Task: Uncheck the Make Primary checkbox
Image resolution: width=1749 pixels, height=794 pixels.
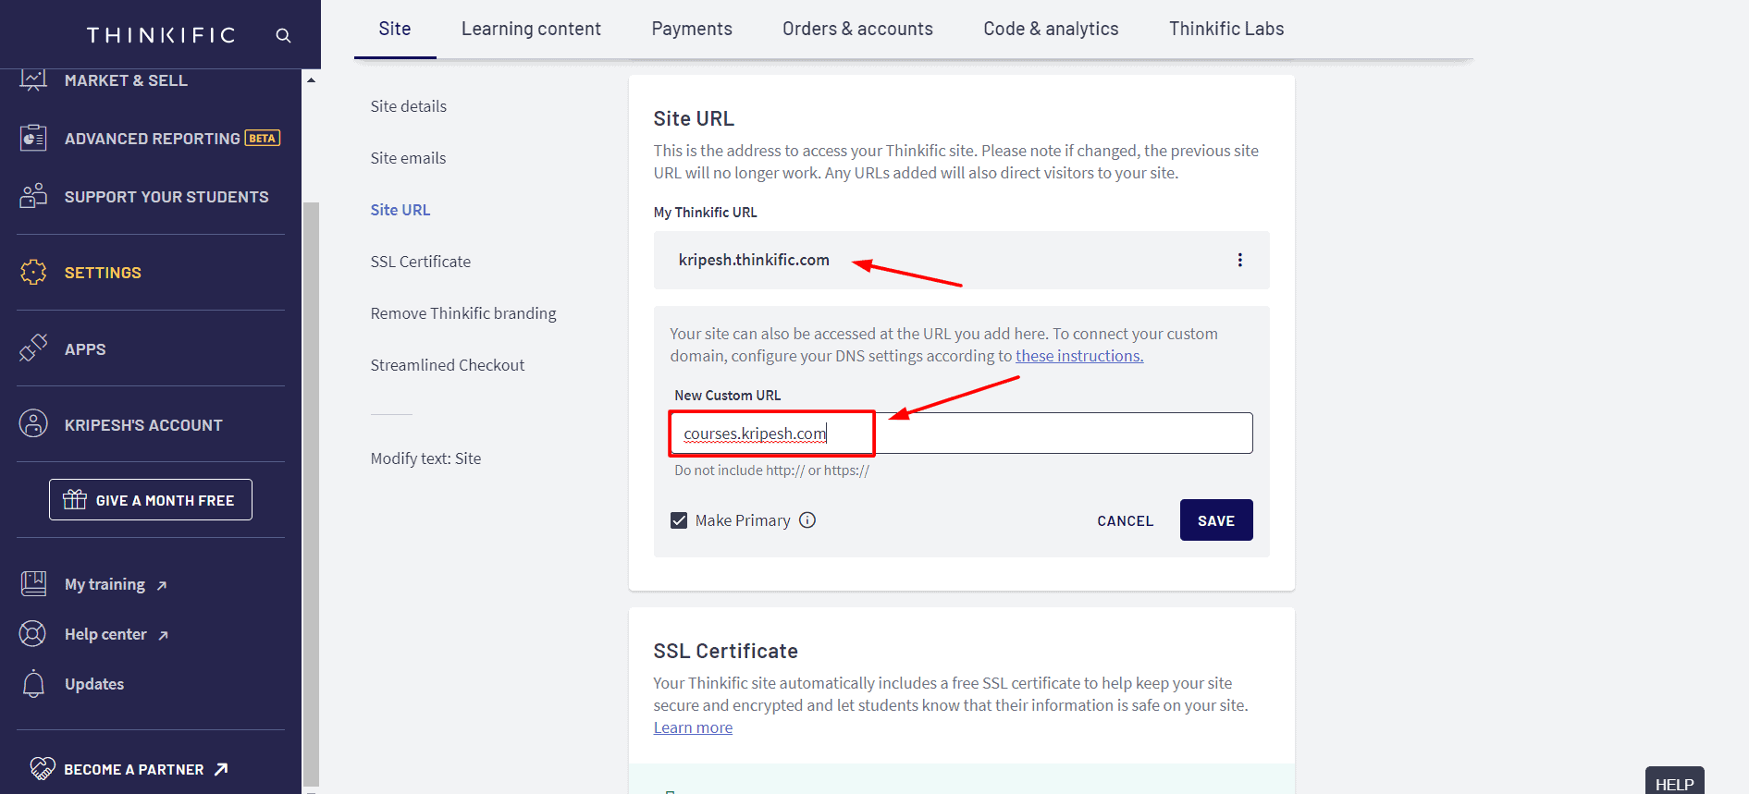Action: click(x=679, y=520)
